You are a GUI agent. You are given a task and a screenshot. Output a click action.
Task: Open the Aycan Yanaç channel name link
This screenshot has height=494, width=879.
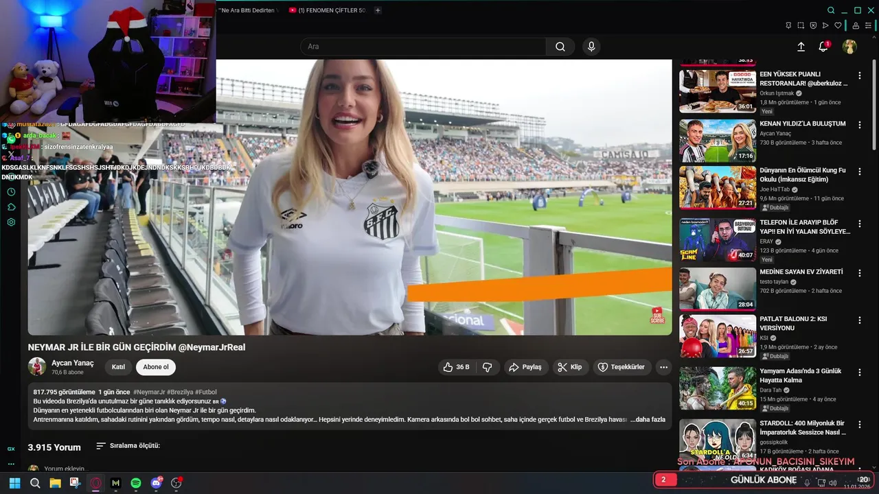(x=73, y=363)
